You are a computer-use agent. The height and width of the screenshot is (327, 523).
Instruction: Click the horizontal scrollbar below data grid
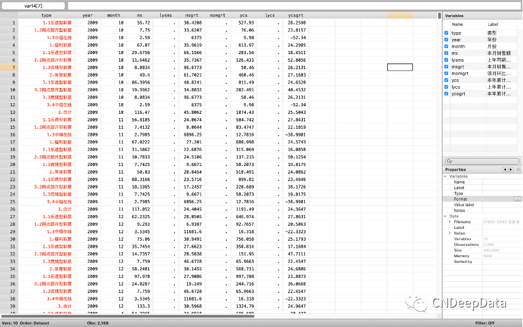(128, 316)
